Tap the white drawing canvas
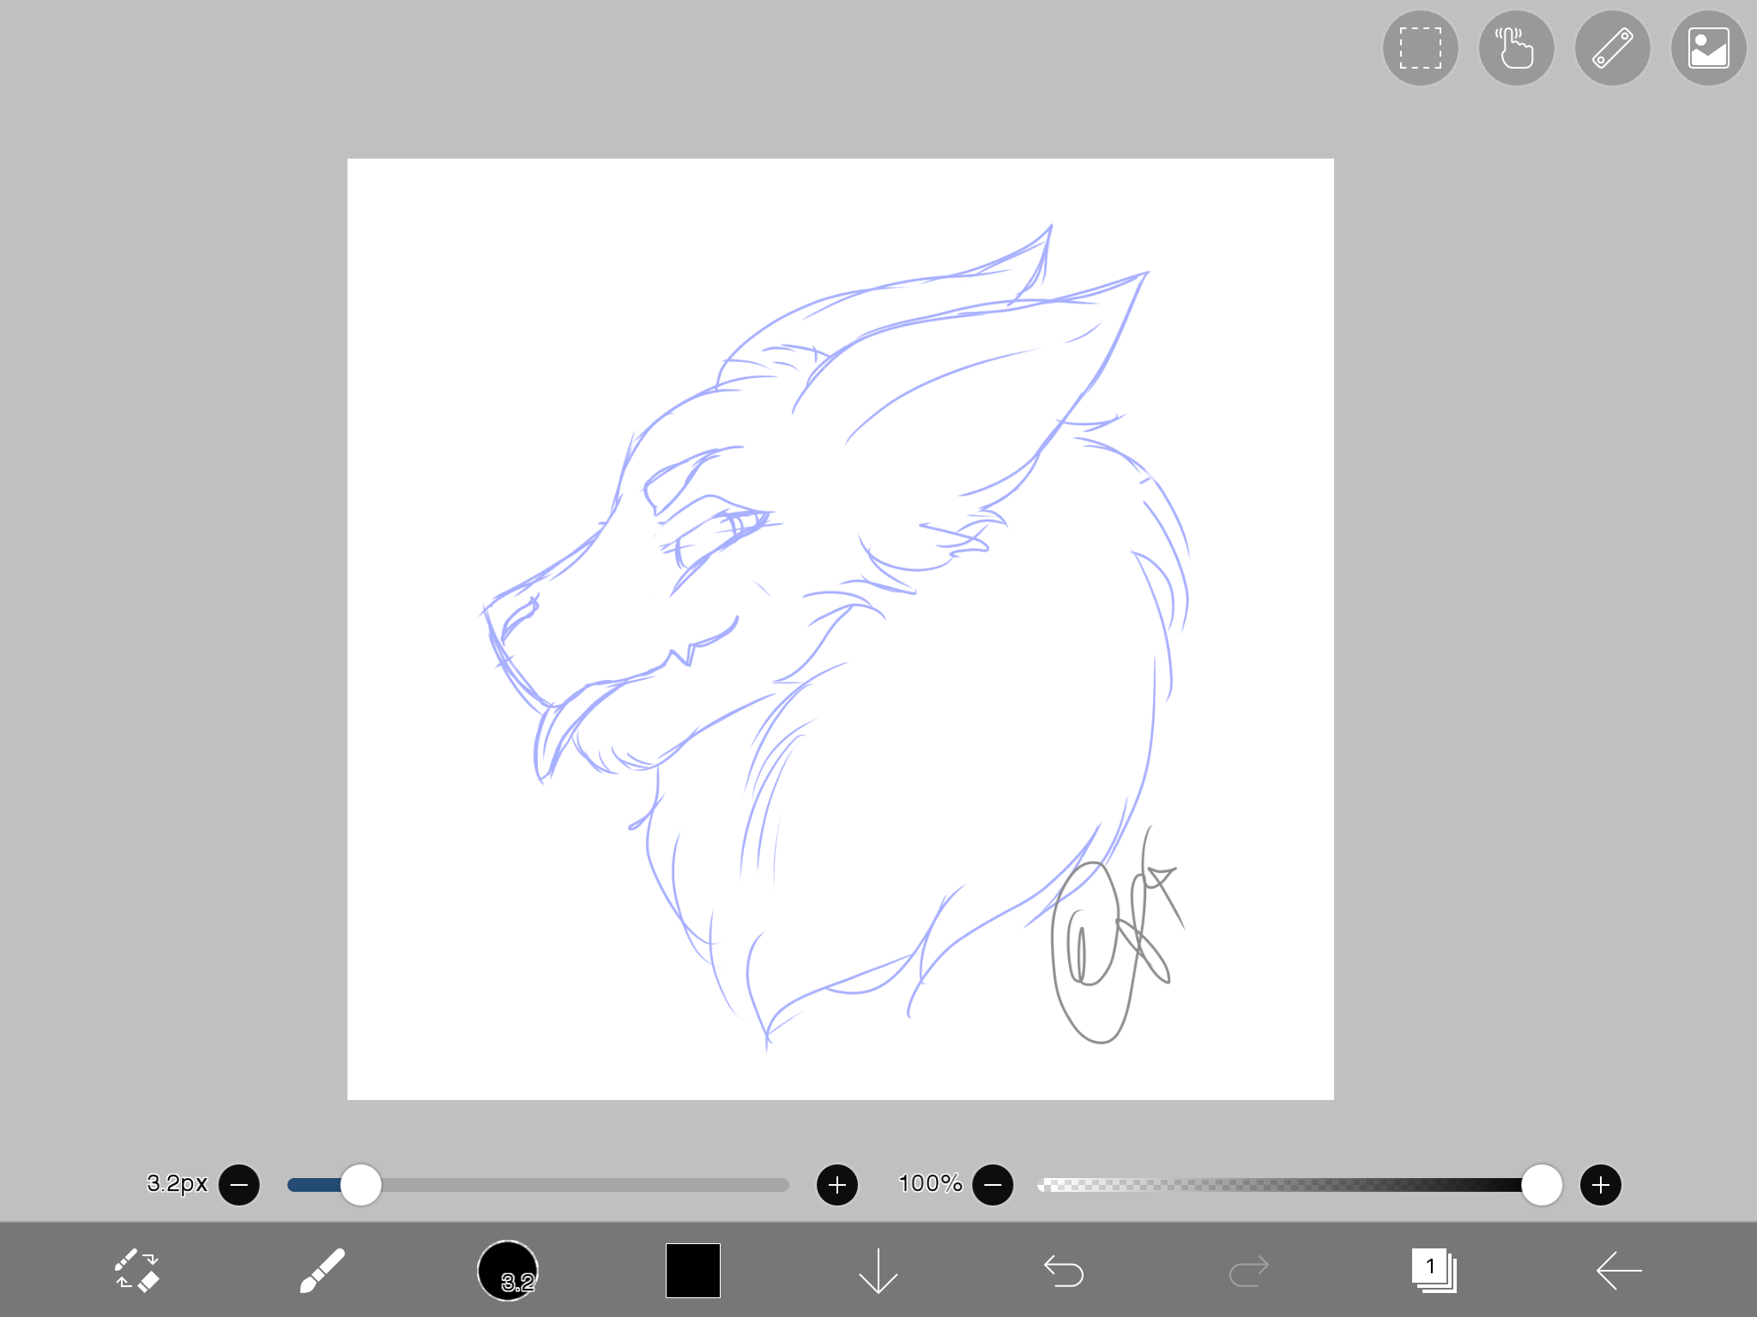Image resolution: width=1757 pixels, height=1317 pixels. coord(840,628)
